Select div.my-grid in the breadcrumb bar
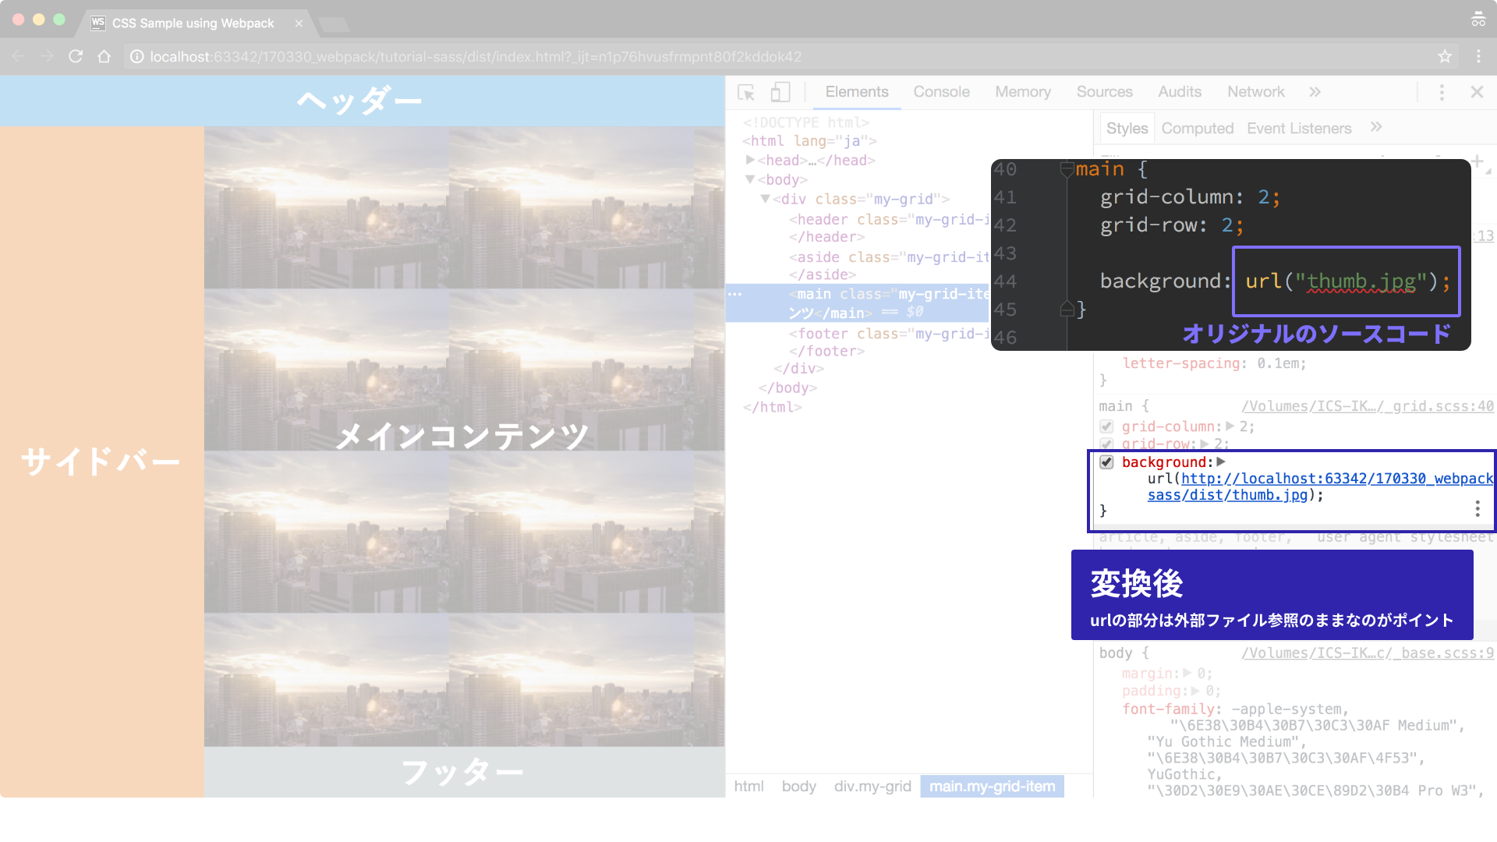 (872, 786)
